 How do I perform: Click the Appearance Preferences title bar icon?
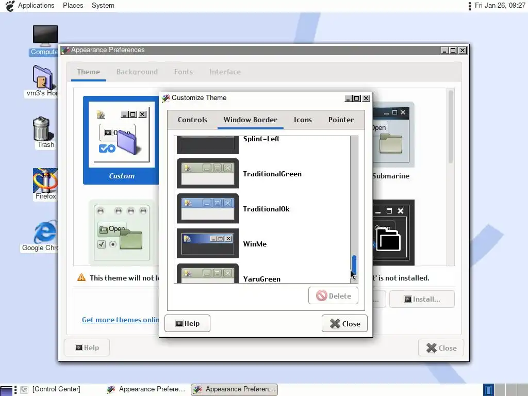click(65, 50)
